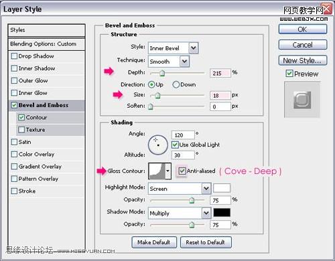Viewport: 335px width, 261px height.
Task: Click the Shadow Opacity slider handle
Action: point(192,225)
